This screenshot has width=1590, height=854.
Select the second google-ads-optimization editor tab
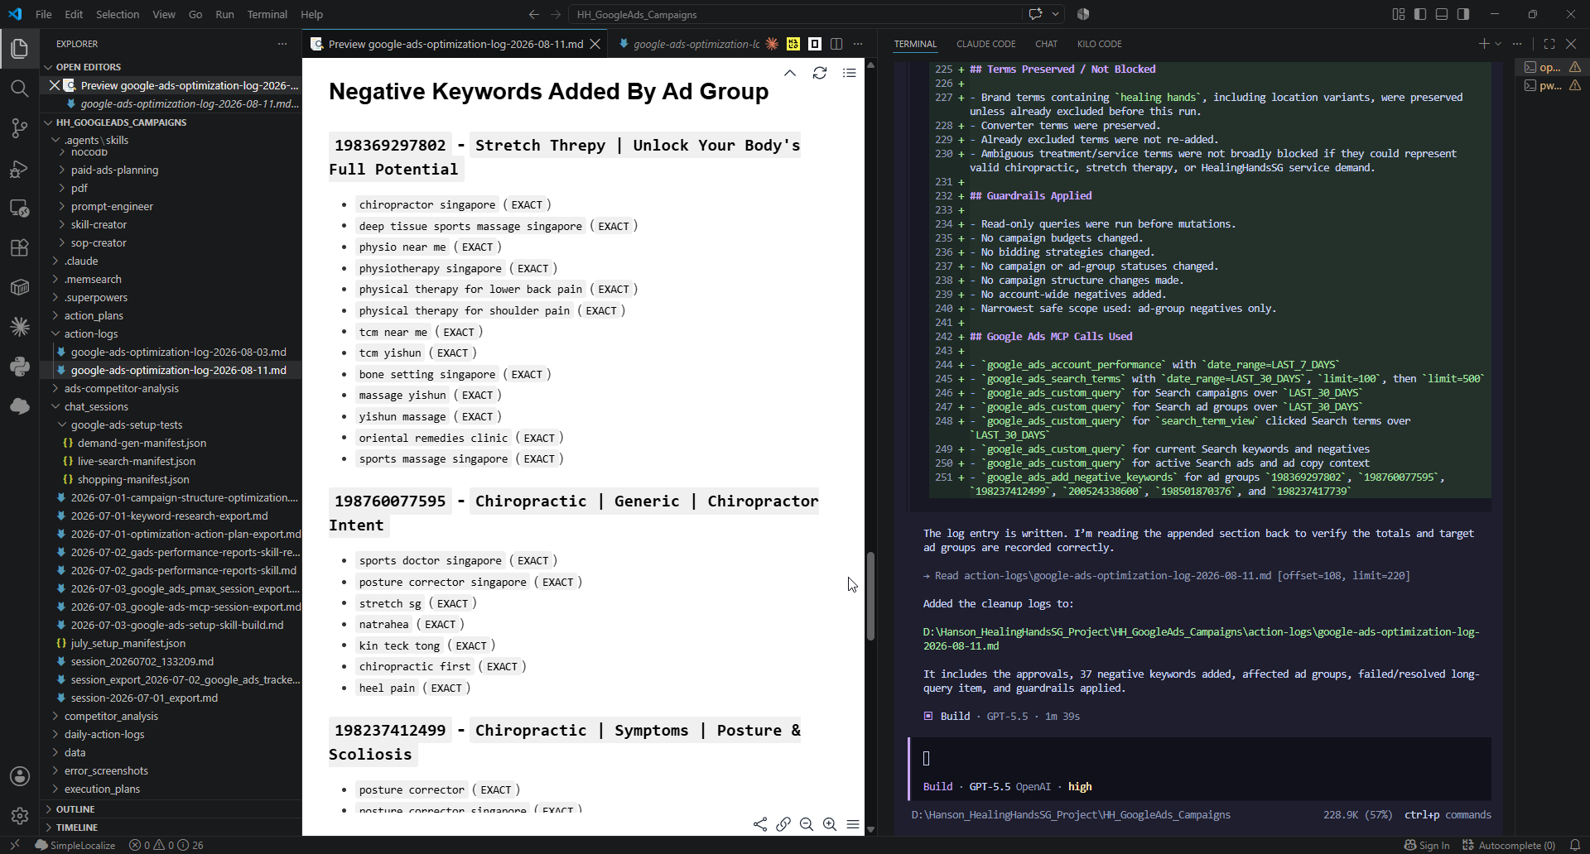click(687, 44)
